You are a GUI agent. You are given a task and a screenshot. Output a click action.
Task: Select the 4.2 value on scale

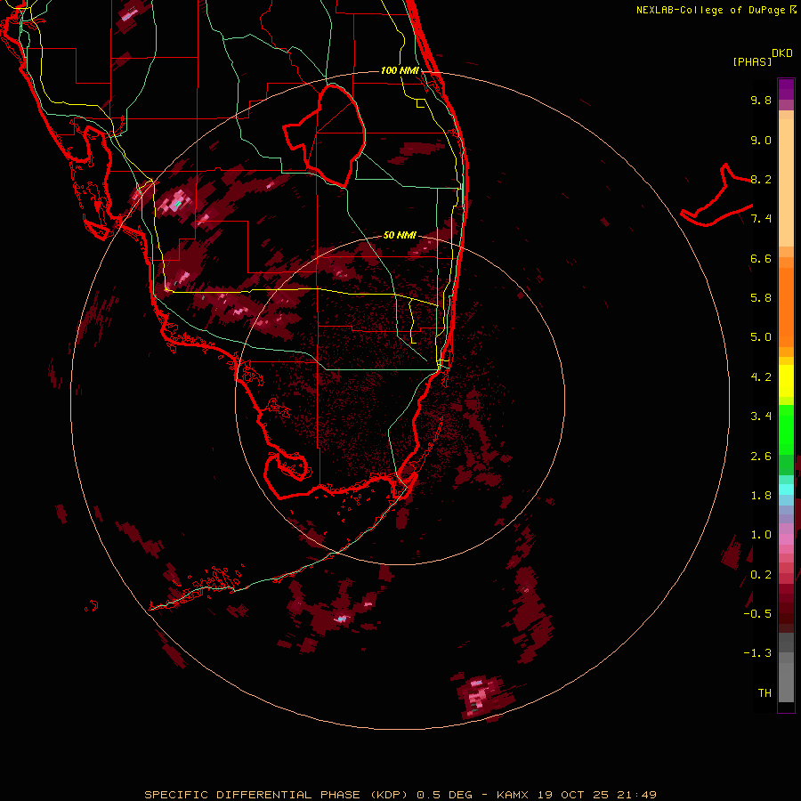pyautogui.click(x=761, y=377)
